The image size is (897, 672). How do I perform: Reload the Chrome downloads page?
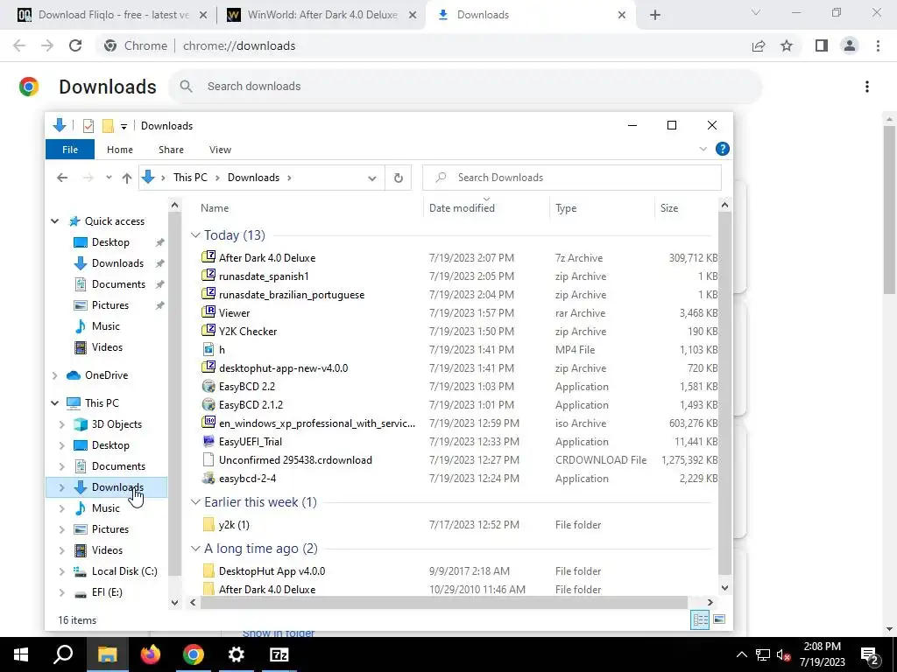point(75,45)
